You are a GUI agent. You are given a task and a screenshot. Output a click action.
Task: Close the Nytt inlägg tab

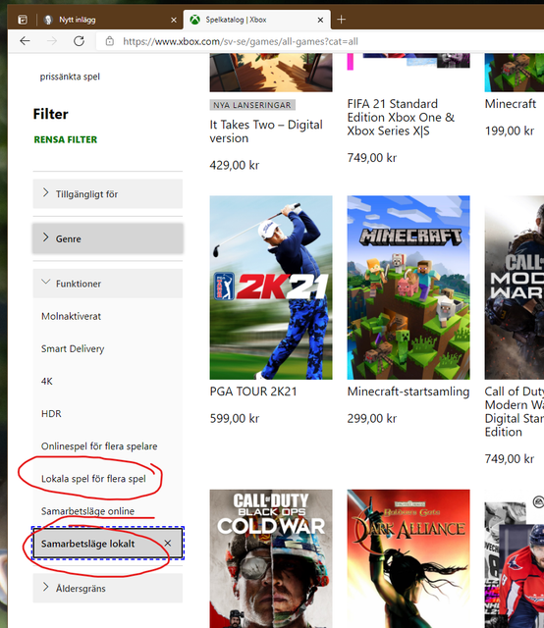pyautogui.click(x=174, y=20)
